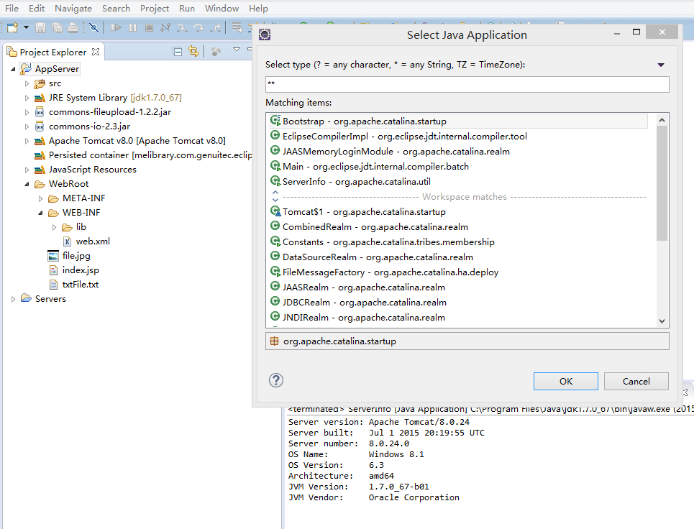Select the txtFile.txt file icon

pos(53,285)
